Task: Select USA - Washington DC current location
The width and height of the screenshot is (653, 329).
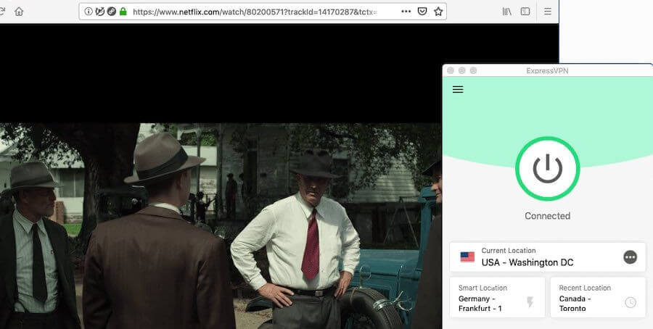Action: pyautogui.click(x=547, y=257)
